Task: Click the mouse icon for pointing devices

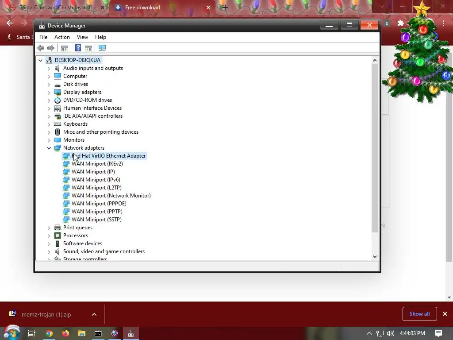Action: tap(58, 132)
